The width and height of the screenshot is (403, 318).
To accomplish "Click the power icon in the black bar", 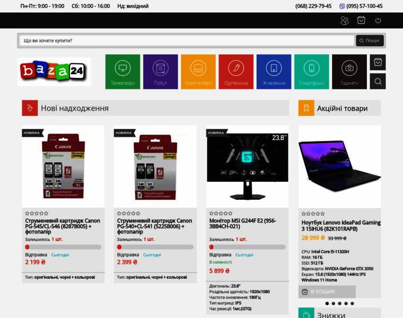I will [x=378, y=20].
